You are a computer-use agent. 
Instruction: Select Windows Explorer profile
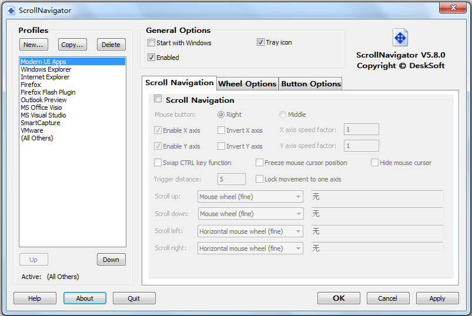pos(72,69)
